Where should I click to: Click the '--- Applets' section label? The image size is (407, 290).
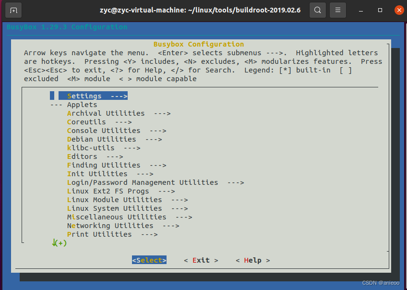click(73, 105)
